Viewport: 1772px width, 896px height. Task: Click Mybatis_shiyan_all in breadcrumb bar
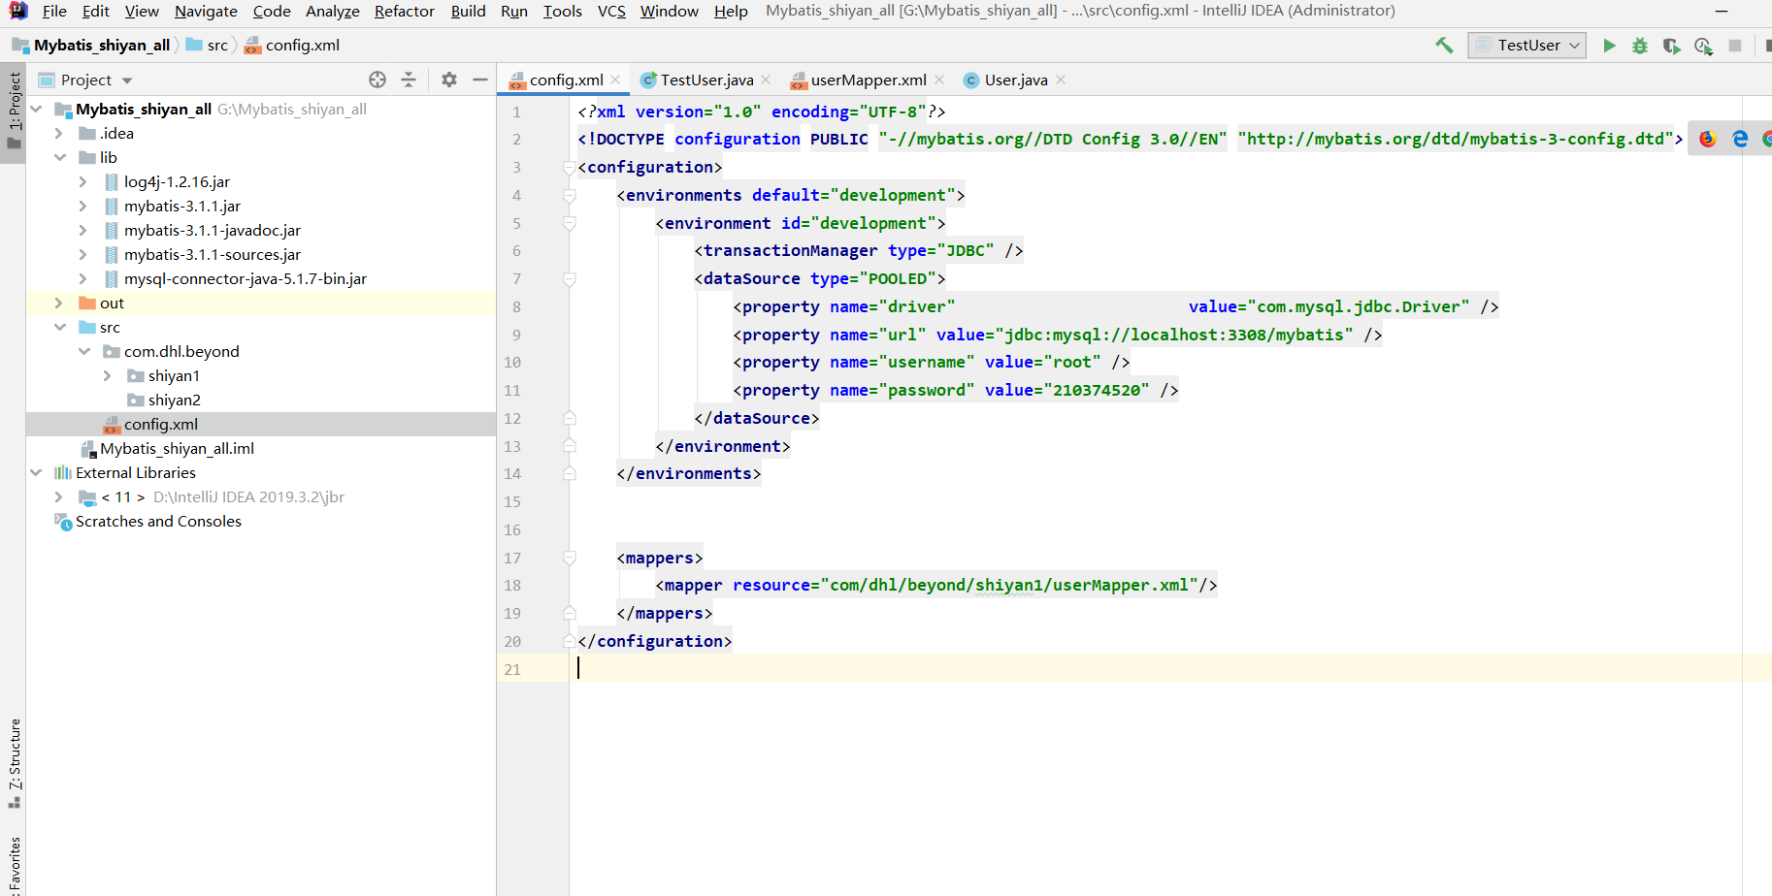click(x=102, y=46)
